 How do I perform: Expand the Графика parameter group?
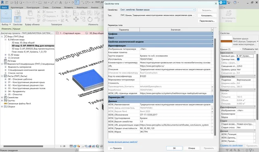pyautogui.click(x=161, y=34)
